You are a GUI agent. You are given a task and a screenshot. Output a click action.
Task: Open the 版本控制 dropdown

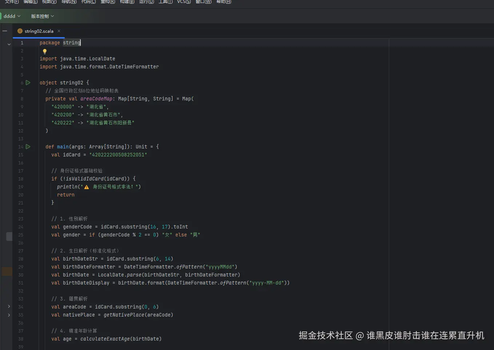point(43,16)
